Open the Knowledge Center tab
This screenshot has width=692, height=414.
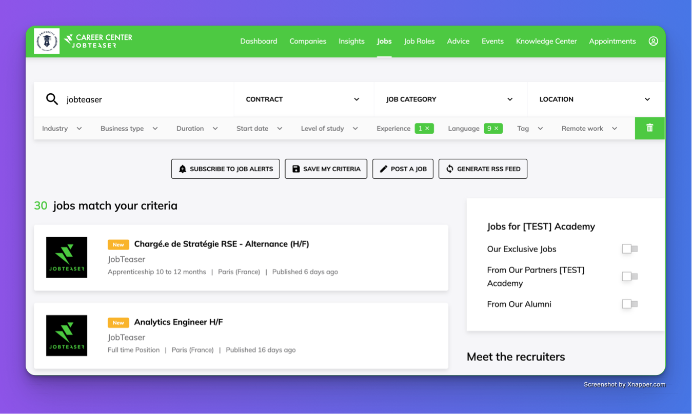point(546,41)
